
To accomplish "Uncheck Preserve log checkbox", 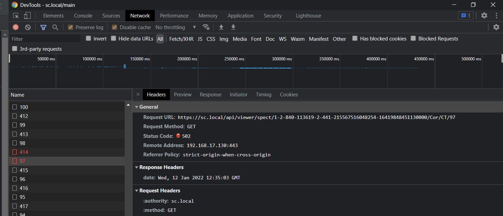I will click(x=70, y=27).
